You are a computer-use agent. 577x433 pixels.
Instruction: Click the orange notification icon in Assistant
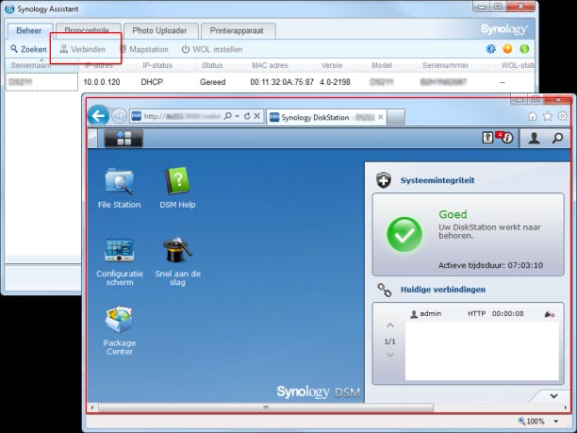[x=507, y=49]
